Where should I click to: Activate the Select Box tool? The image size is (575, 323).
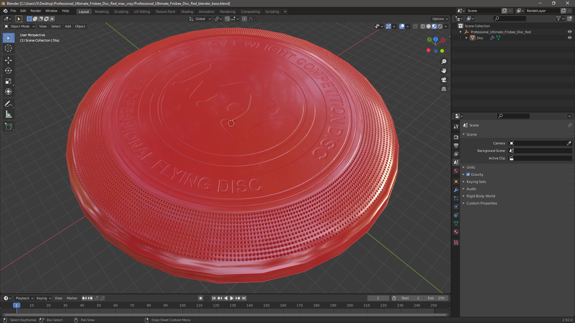[x=8, y=38]
